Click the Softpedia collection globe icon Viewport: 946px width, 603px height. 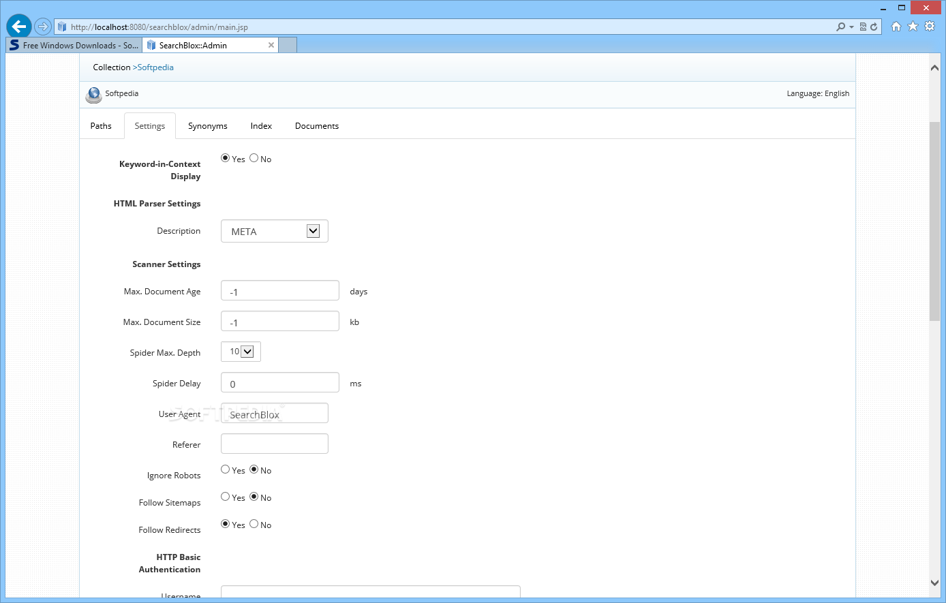pos(93,95)
